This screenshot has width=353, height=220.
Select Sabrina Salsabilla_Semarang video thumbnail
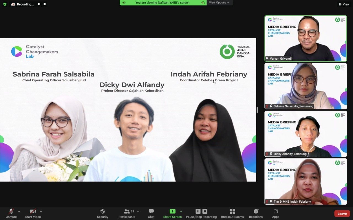tap(306, 86)
